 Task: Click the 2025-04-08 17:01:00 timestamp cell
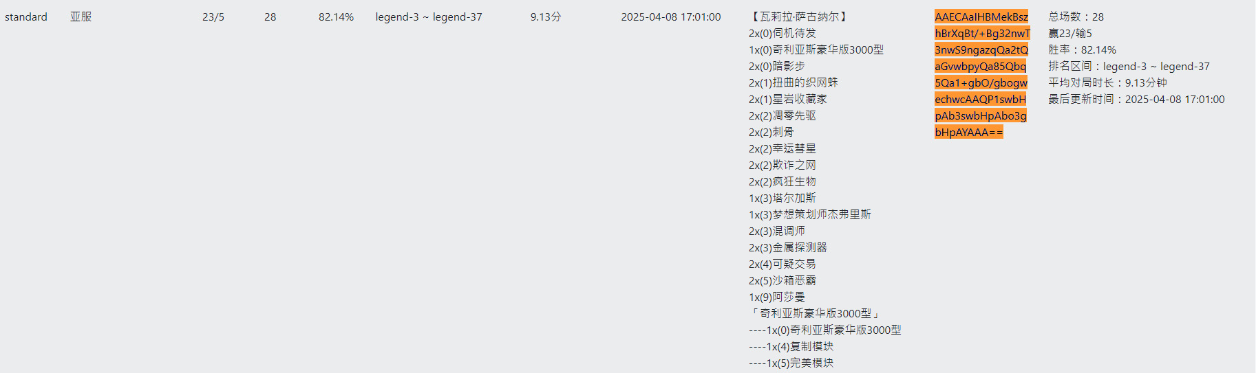click(x=671, y=16)
